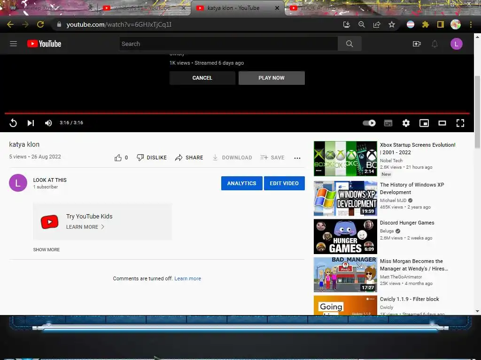Screen dimensions: 481x360
Task: Enable miniplayer mode
Action: [x=424, y=123]
